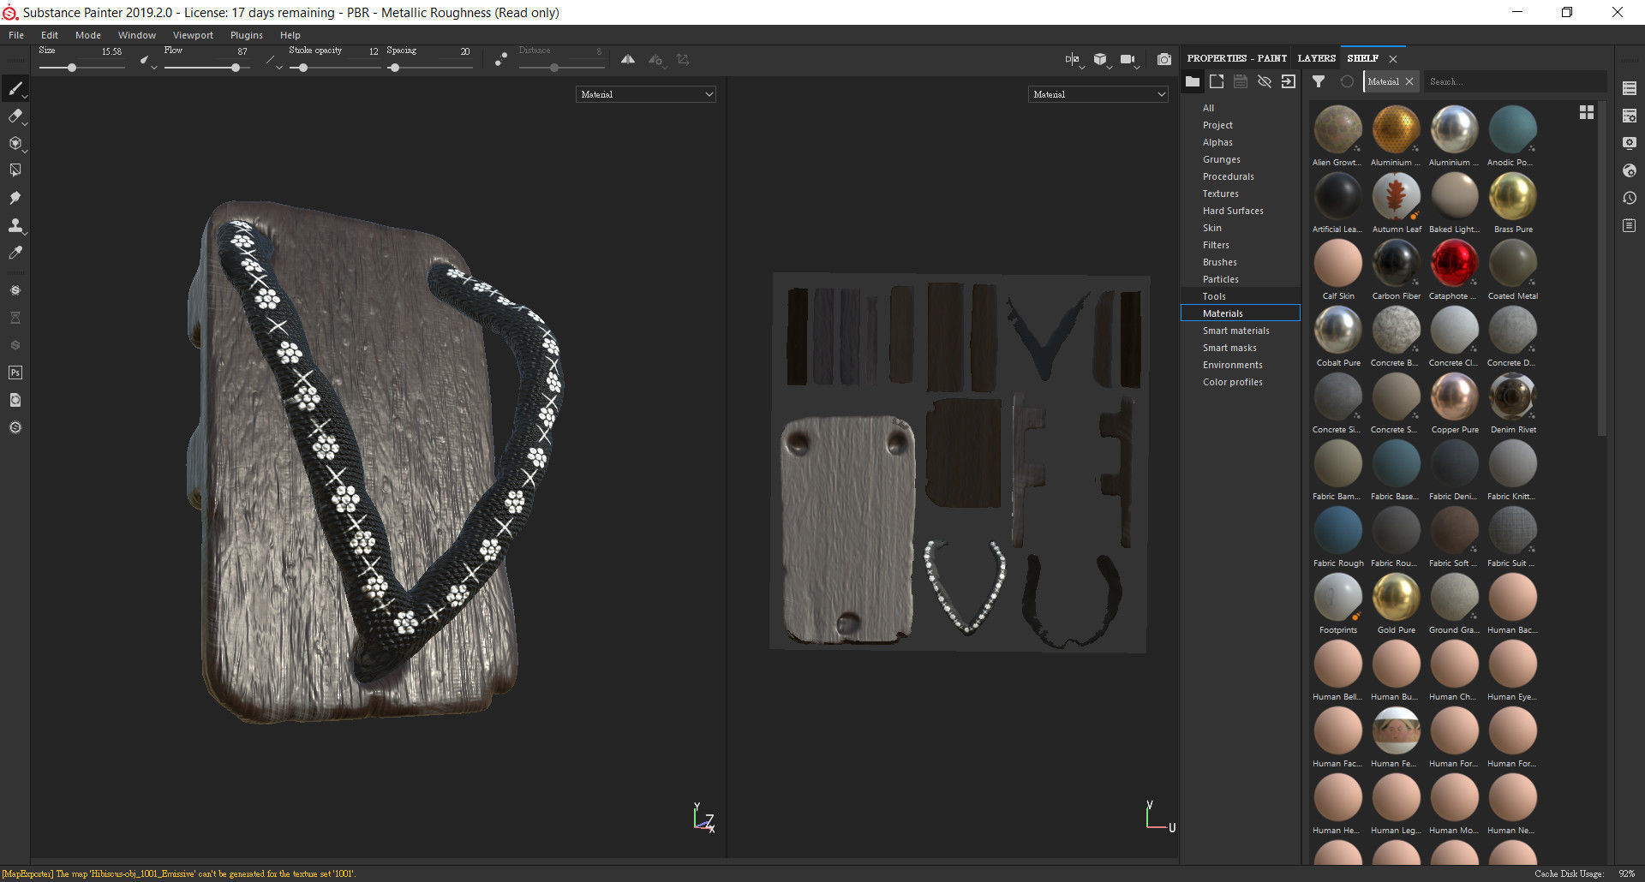Screen dimensions: 1645x882
Task: Toggle the symmetry mirror icon
Action: coord(628,59)
